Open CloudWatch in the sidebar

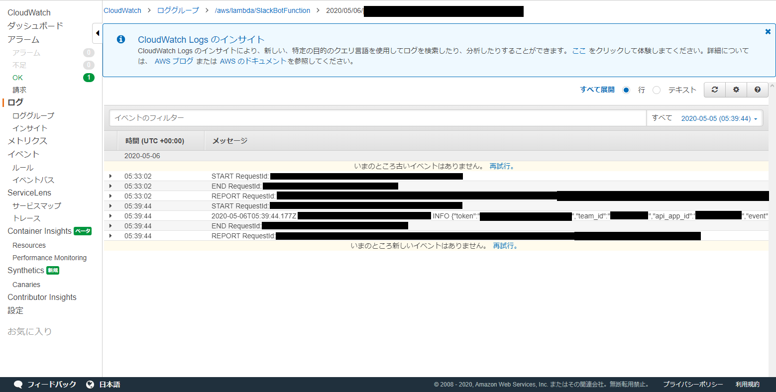click(29, 12)
